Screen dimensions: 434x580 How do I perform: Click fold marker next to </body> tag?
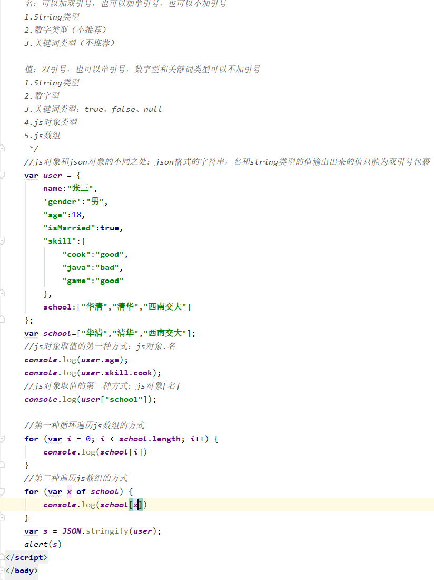pyautogui.click(x=2, y=571)
